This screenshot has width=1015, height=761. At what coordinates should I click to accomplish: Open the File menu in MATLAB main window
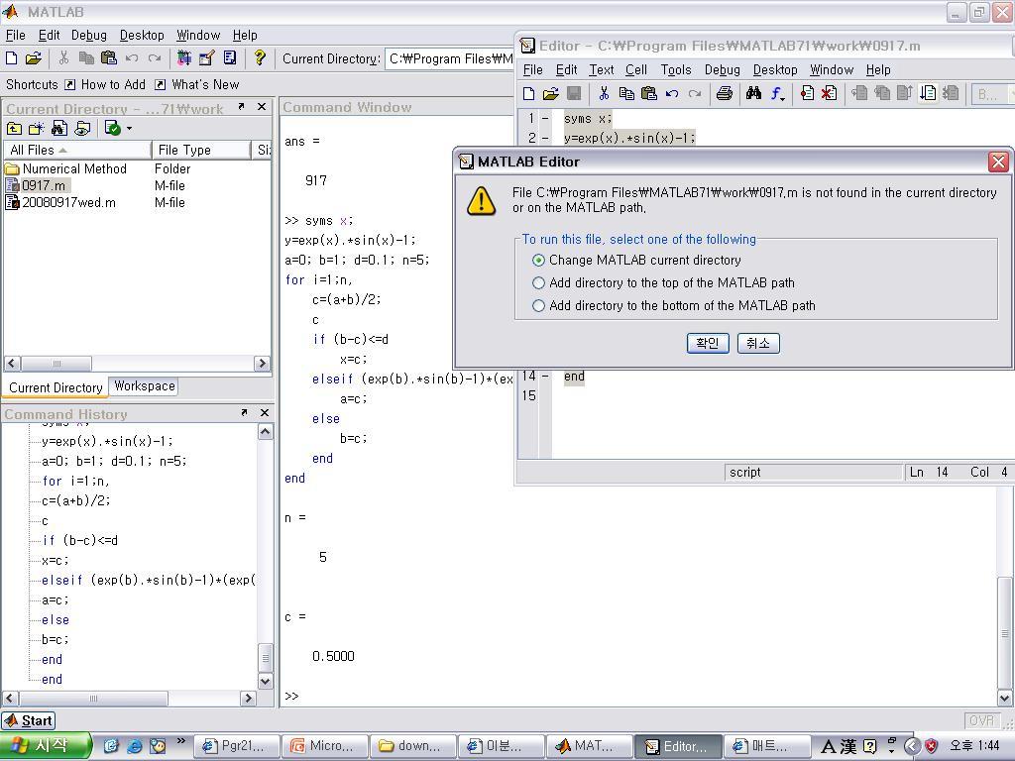coord(16,35)
